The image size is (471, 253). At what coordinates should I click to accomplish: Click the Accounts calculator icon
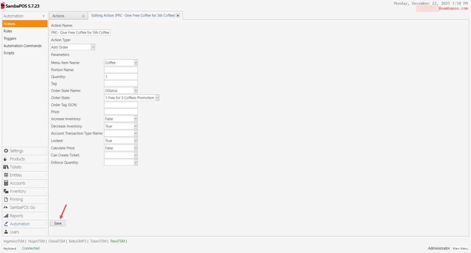coord(6,183)
